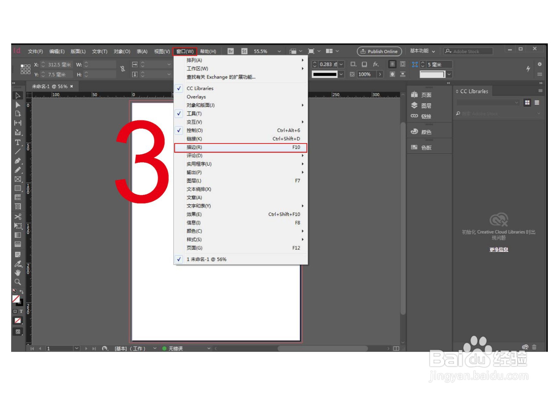Image resolution: width=559 pixels, height=395 pixels.
Task: Choose 查找有关 Exchange 的扩展功能
Action: click(x=241, y=77)
